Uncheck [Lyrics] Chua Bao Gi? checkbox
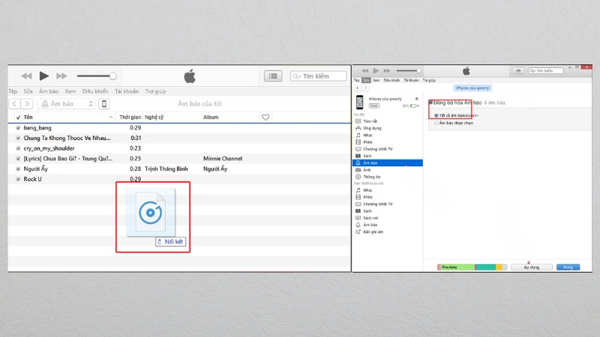The image size is (600, 337). click(18, 159)
